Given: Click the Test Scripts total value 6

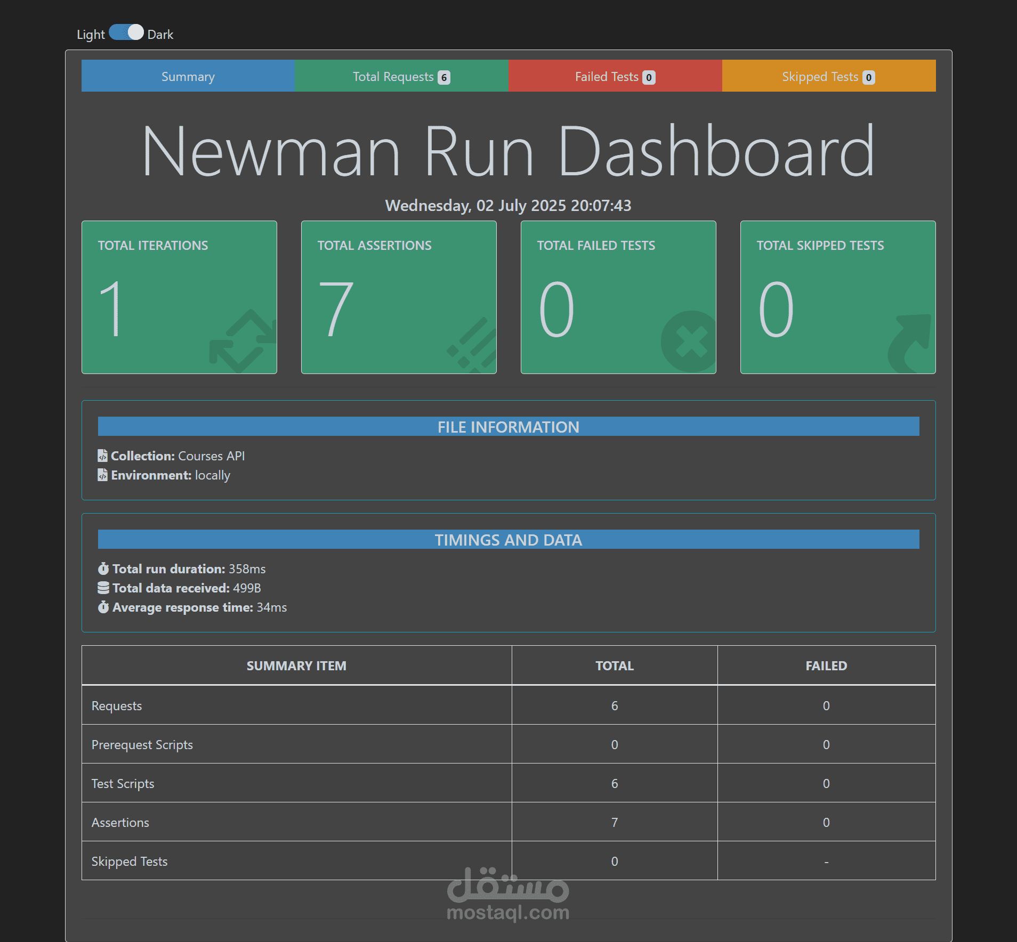Looking at the screenshot, I should (615, 783).
